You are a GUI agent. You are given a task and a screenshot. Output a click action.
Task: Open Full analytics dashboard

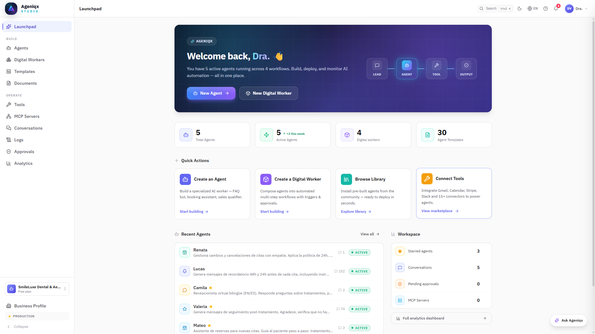pyautogui.click(x=441, y=318)
